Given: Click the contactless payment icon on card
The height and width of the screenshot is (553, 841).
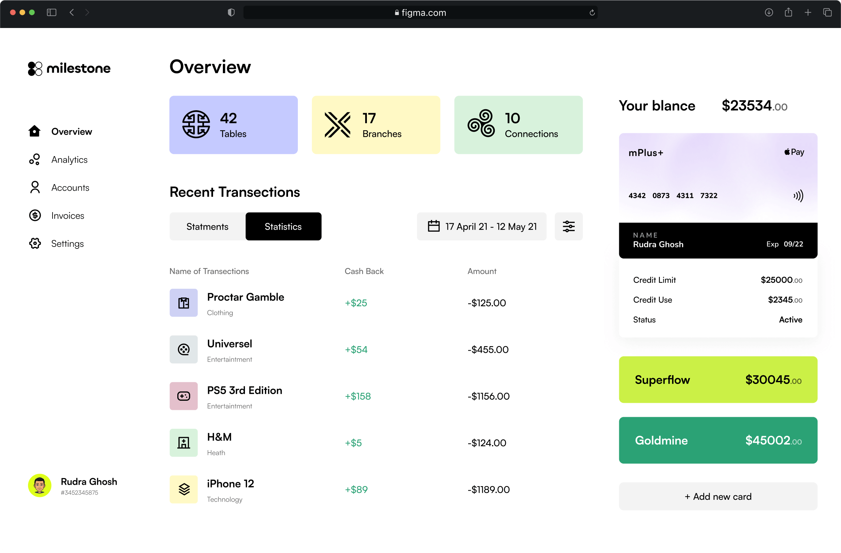Looking at the screenshot, I should (x=798, y=196).
